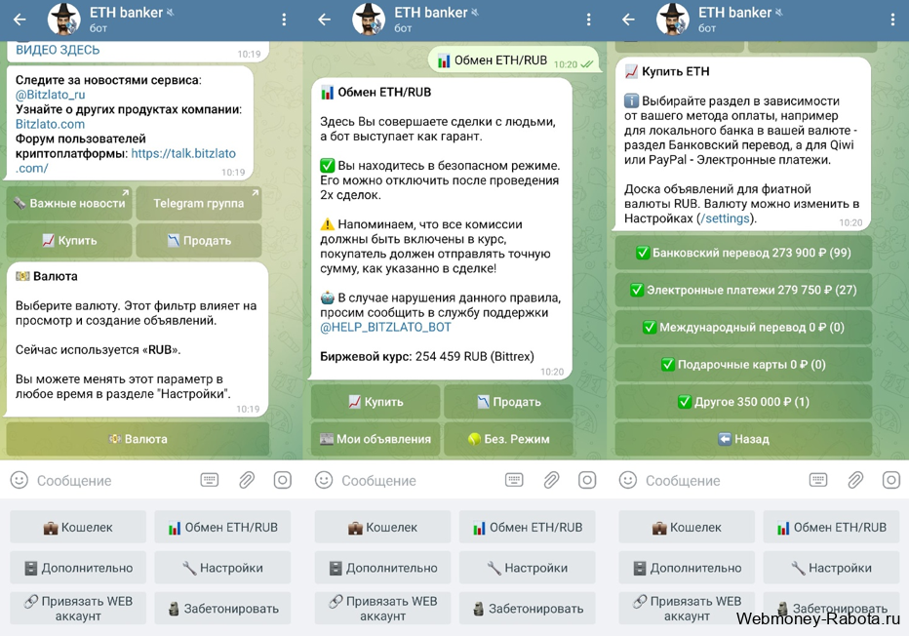Select Другое 350 000 ₽ option
This screenshot has height=636, width=909.
pyautogui.click(x=743, y=402)
